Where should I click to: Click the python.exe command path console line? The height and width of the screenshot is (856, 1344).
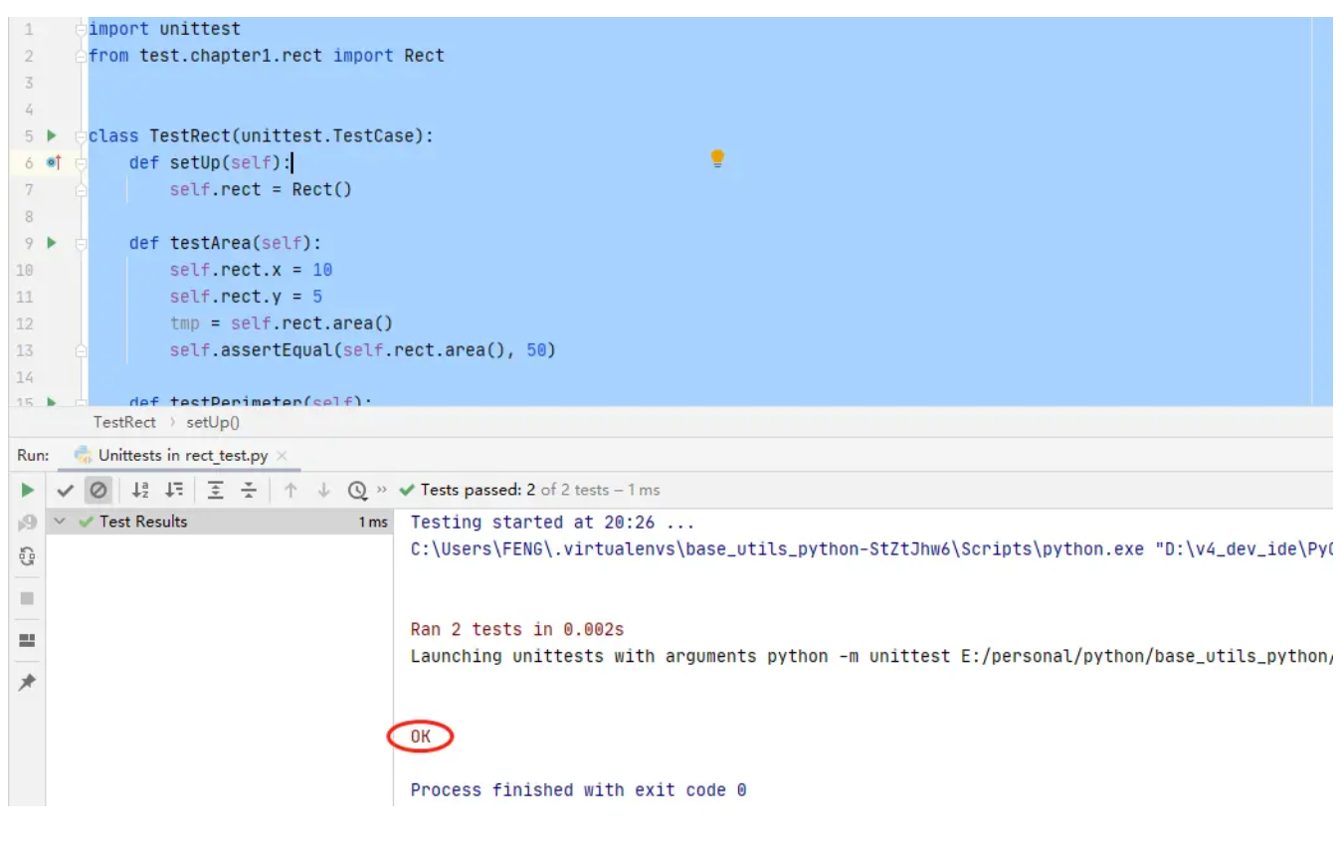[x=870, y=549]
